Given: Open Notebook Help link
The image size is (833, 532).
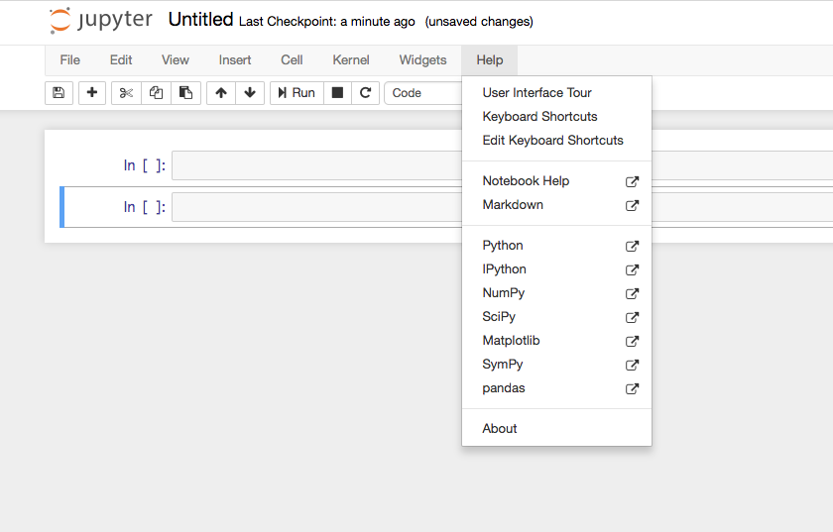Looking at the screenshot, I should click(556, 181).
